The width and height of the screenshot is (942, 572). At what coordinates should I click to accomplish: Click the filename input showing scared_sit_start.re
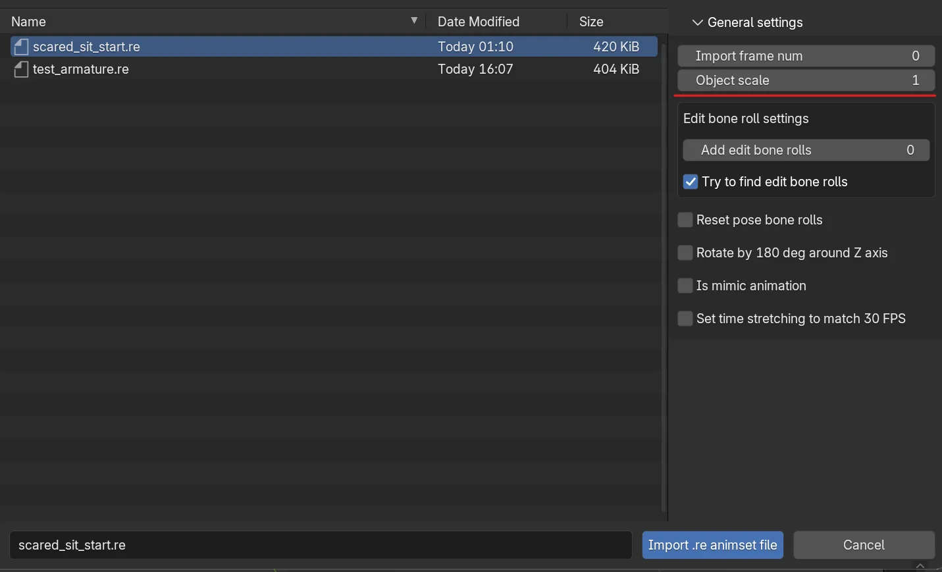tap(321, 545)
